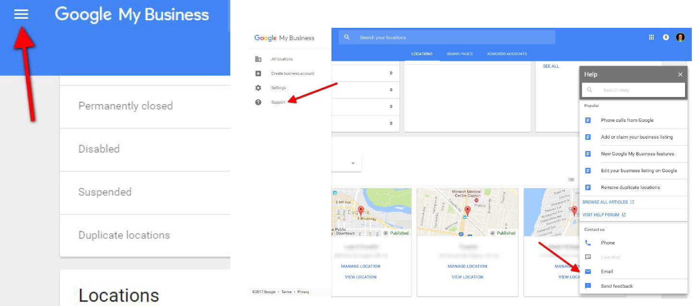699x306 pixels.
Task: Select All locations in sidebar
Action: (282, 59)
